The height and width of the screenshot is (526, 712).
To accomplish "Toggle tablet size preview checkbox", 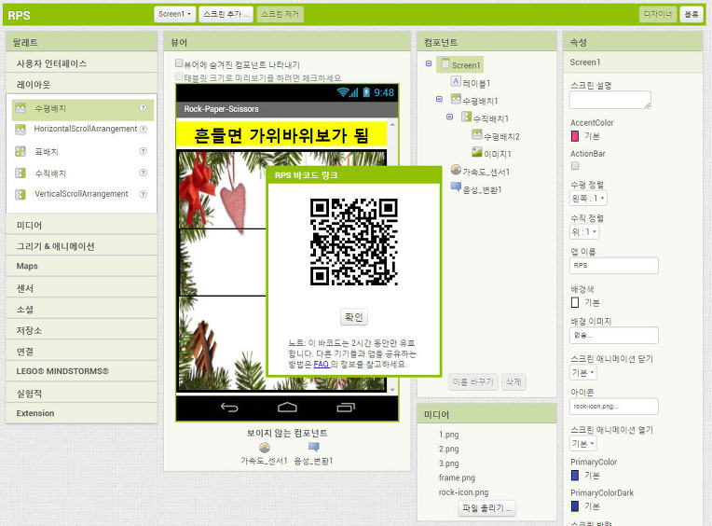I will click(x=179, y=76).
